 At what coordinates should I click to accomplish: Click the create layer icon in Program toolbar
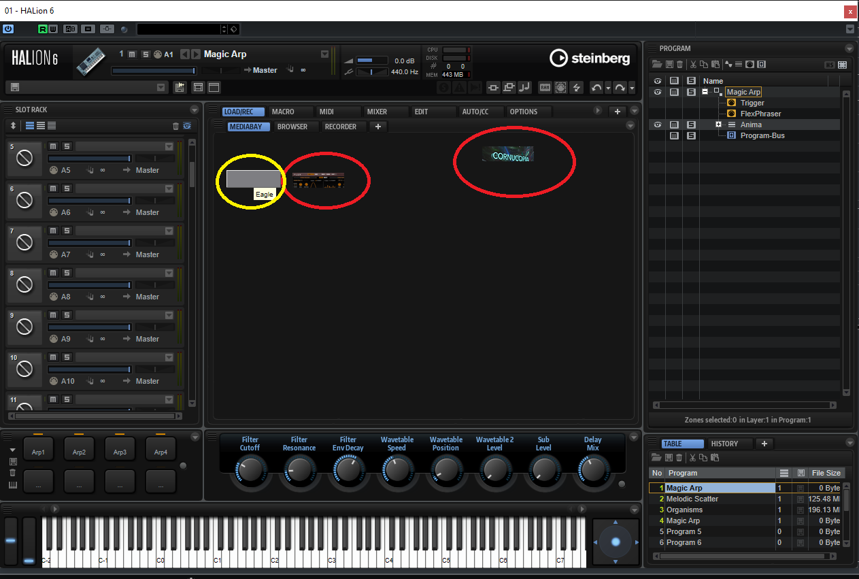[x=739, y=65]
